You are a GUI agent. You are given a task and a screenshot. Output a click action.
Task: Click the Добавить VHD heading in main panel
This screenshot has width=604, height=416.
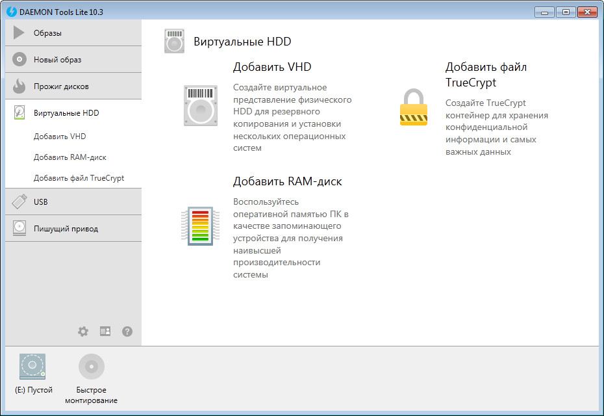[x=272, y=67]
